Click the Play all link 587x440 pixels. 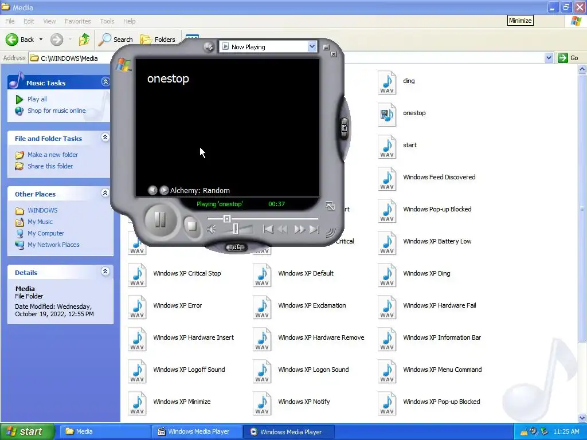[x=37, y=99]
